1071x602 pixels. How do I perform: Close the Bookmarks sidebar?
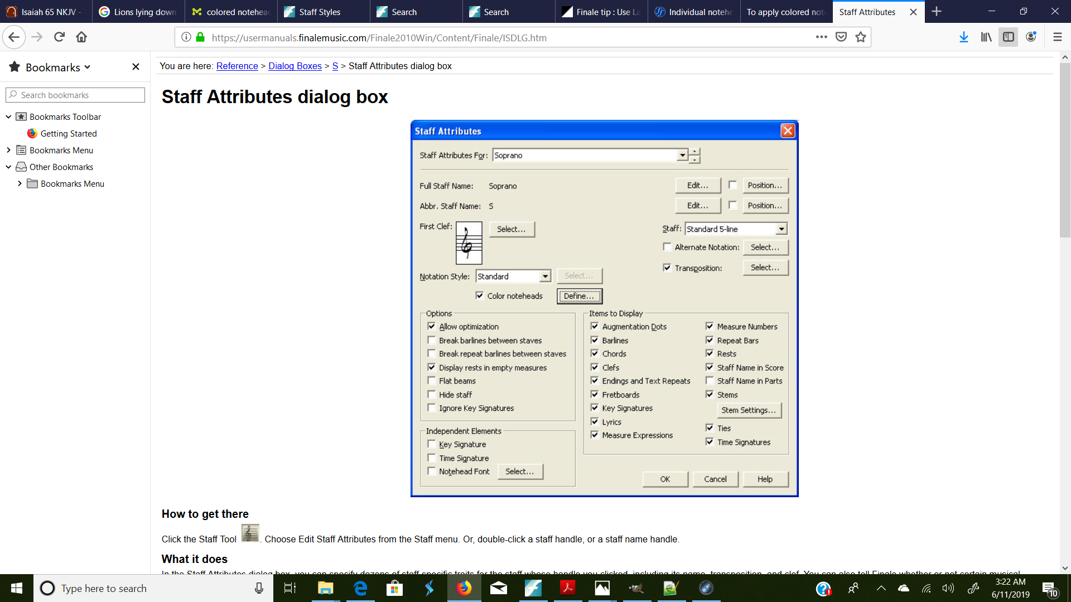[x=136, y=67]
